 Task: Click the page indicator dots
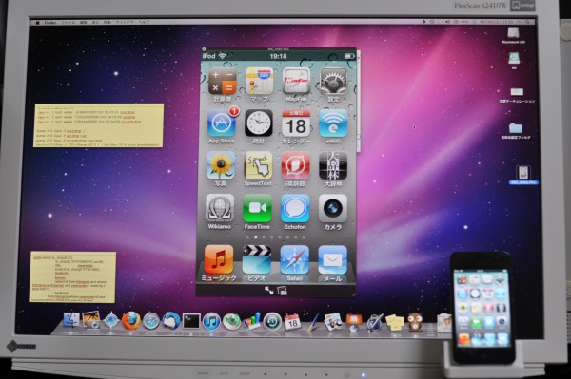275,237
